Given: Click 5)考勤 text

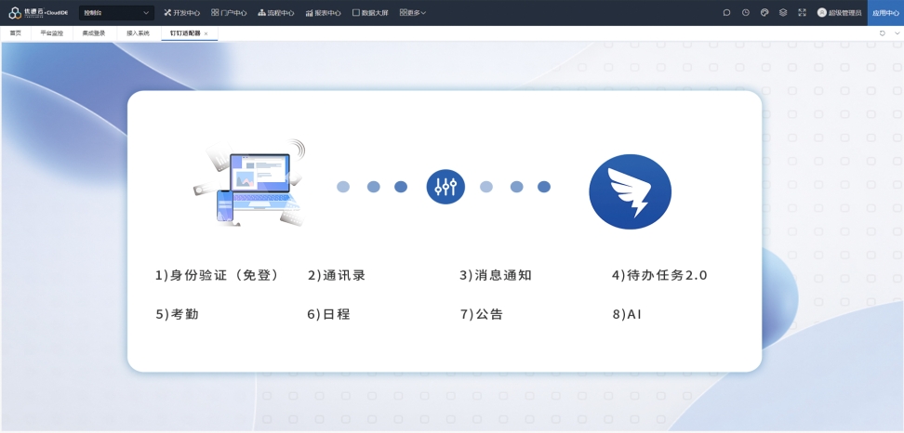Looking at the screenshot, I should 177,314.
